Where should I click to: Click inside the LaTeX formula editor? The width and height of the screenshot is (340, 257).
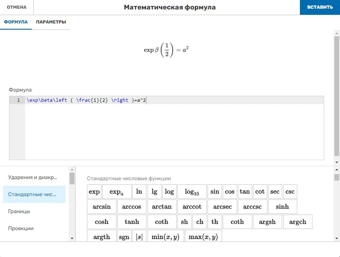(x=174, y=128)
